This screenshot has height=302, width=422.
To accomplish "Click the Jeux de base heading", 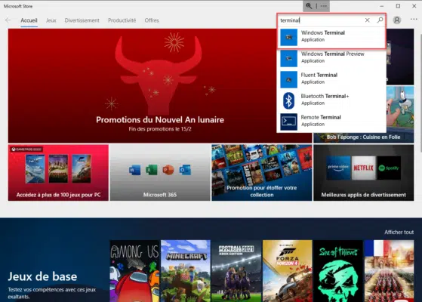I will click(42, 276).
